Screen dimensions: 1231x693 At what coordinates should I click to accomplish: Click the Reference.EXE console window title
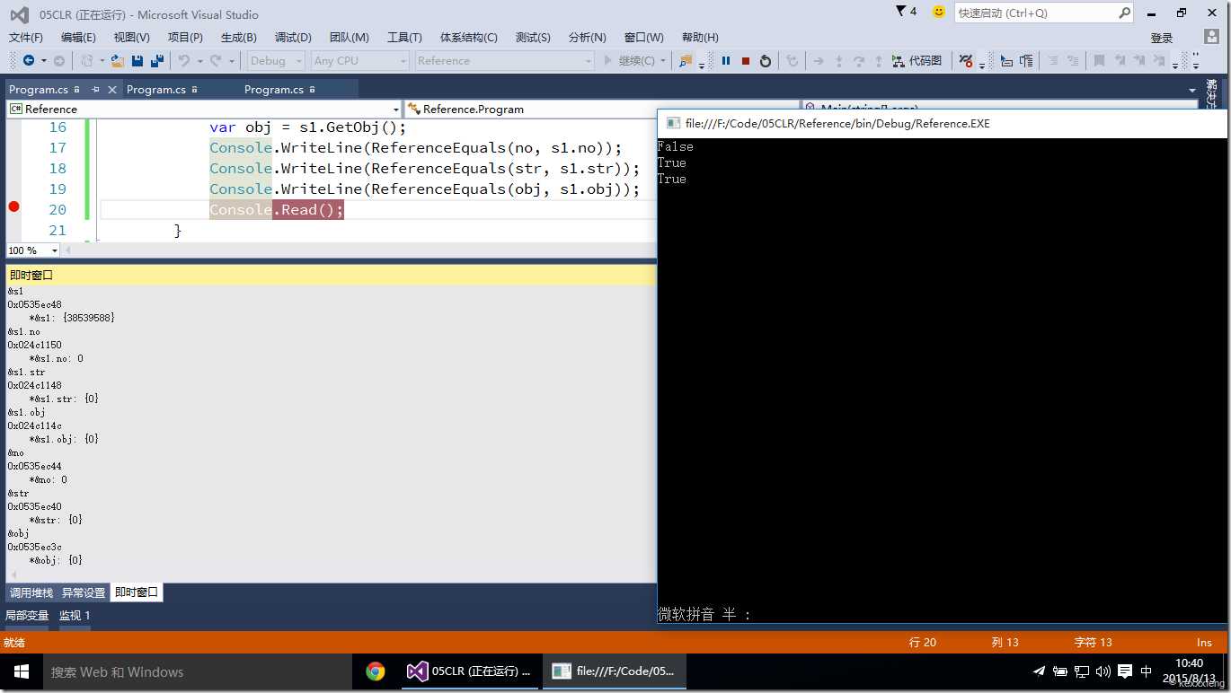tap(837, 124)
